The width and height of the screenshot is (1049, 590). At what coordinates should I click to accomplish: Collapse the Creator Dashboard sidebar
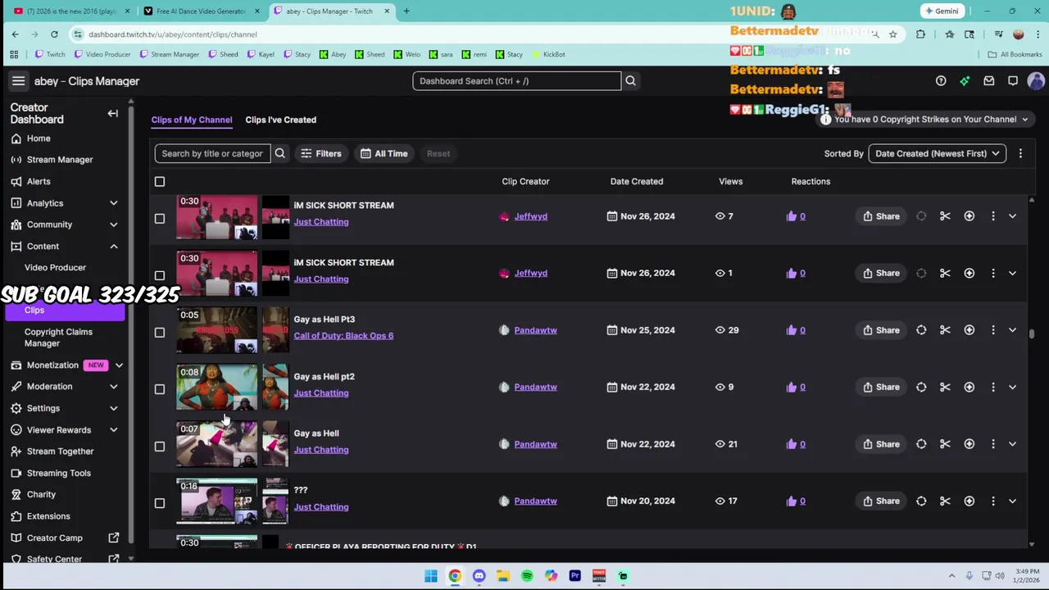point(113,113)
